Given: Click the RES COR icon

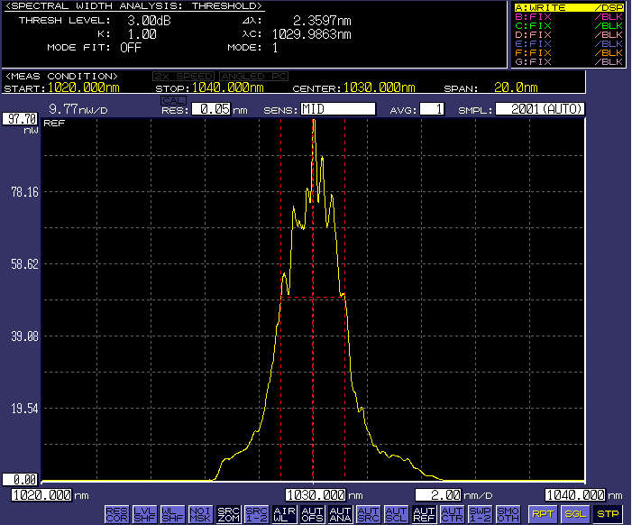Looking at the screenshot, I should [116, 514].
